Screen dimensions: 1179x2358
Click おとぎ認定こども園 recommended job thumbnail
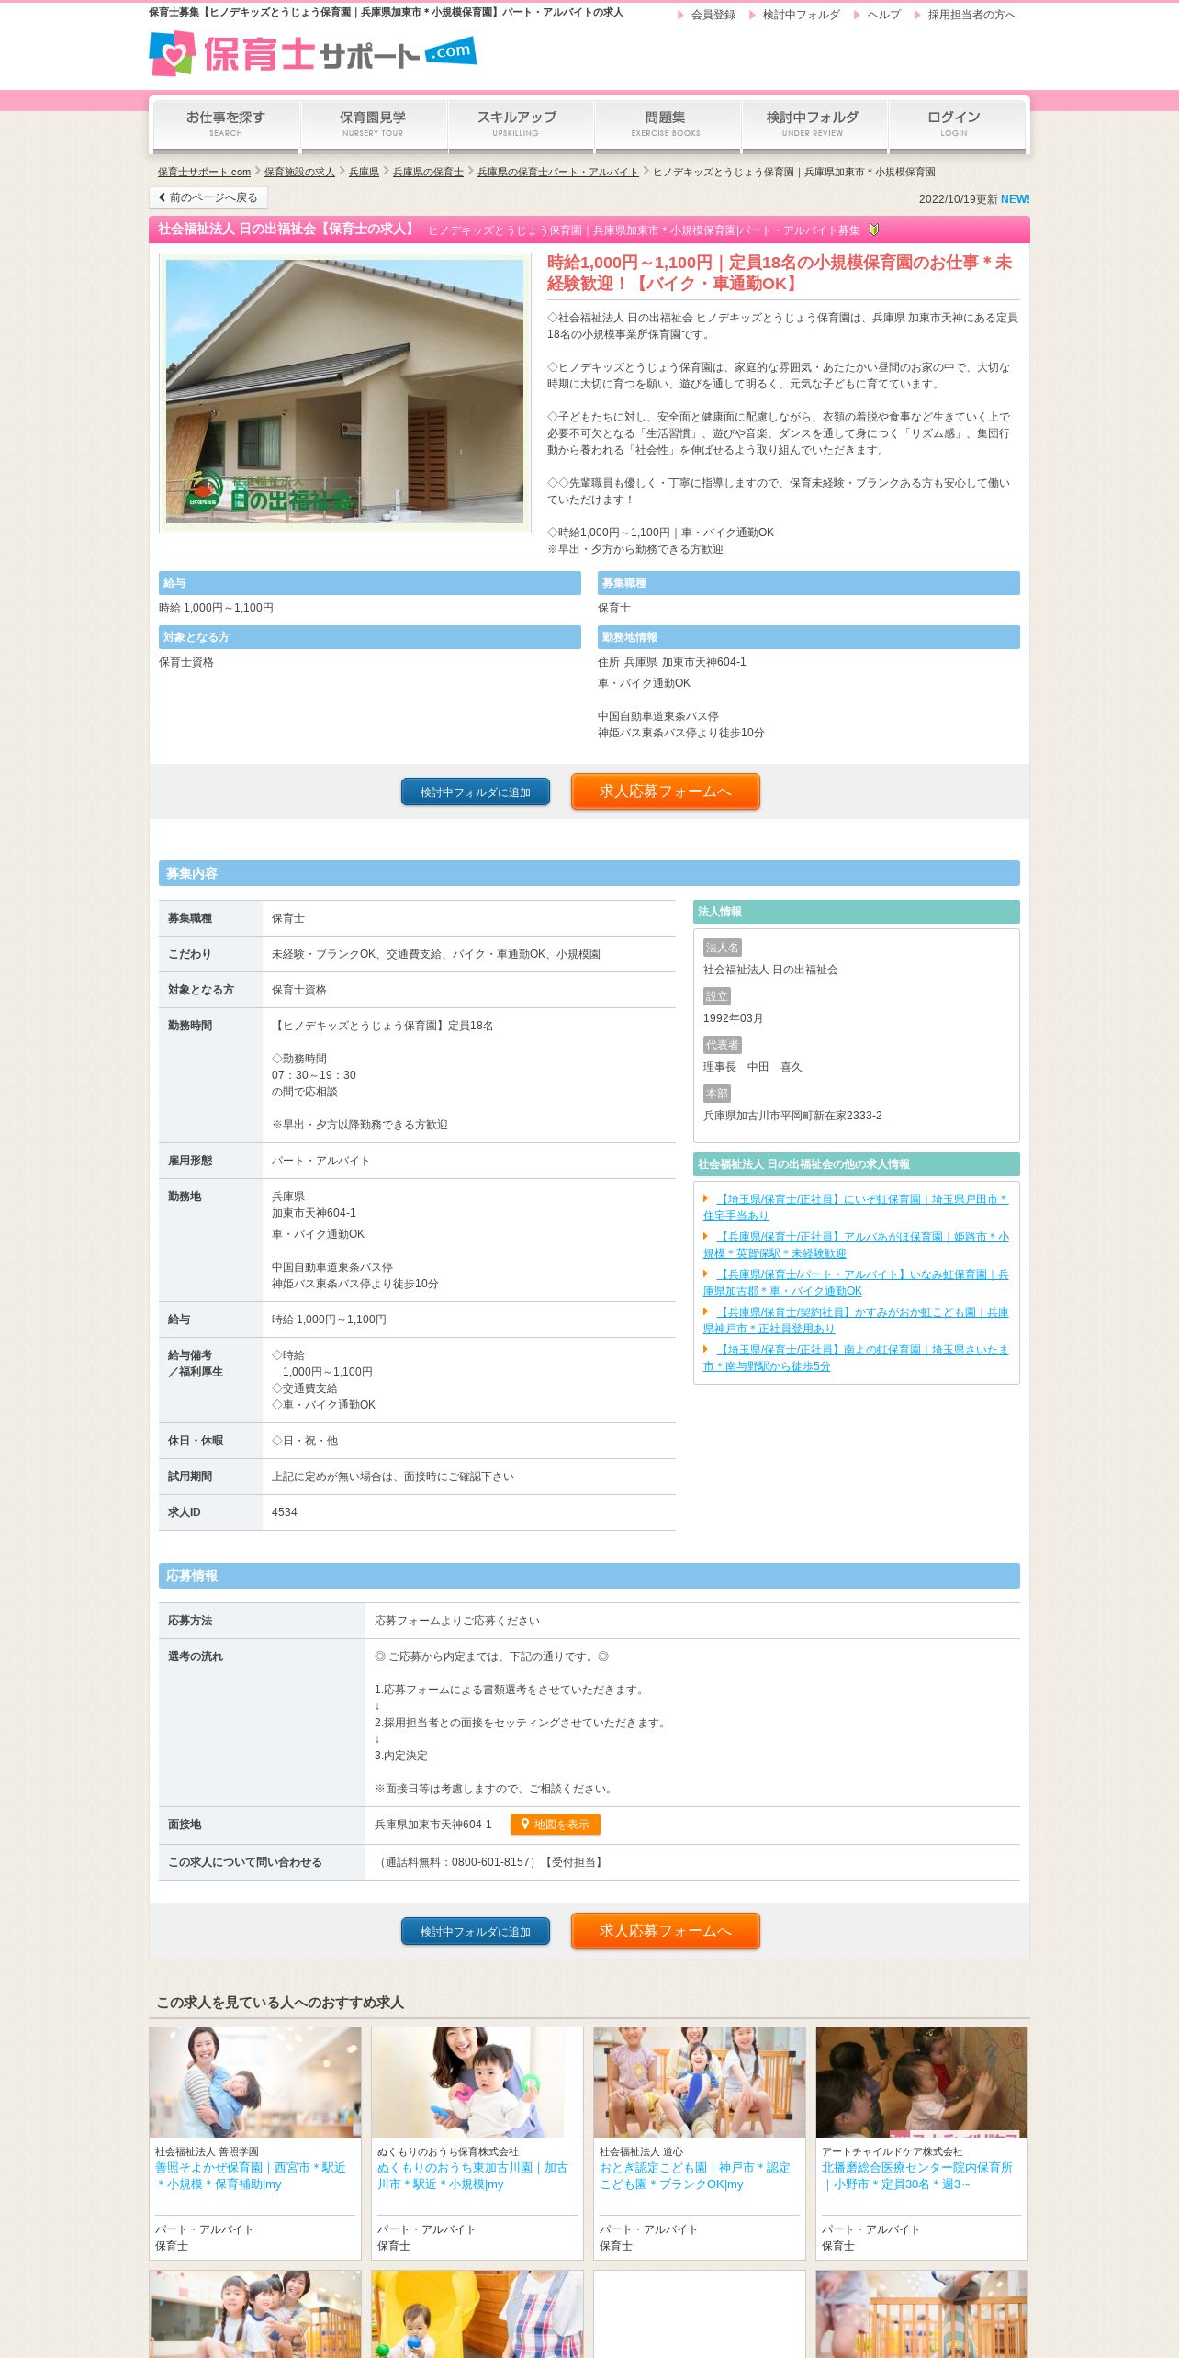700,2083
